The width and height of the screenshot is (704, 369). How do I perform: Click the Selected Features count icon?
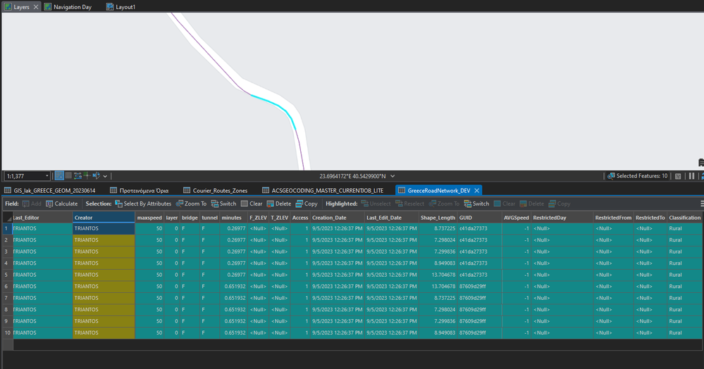[610, 176]
